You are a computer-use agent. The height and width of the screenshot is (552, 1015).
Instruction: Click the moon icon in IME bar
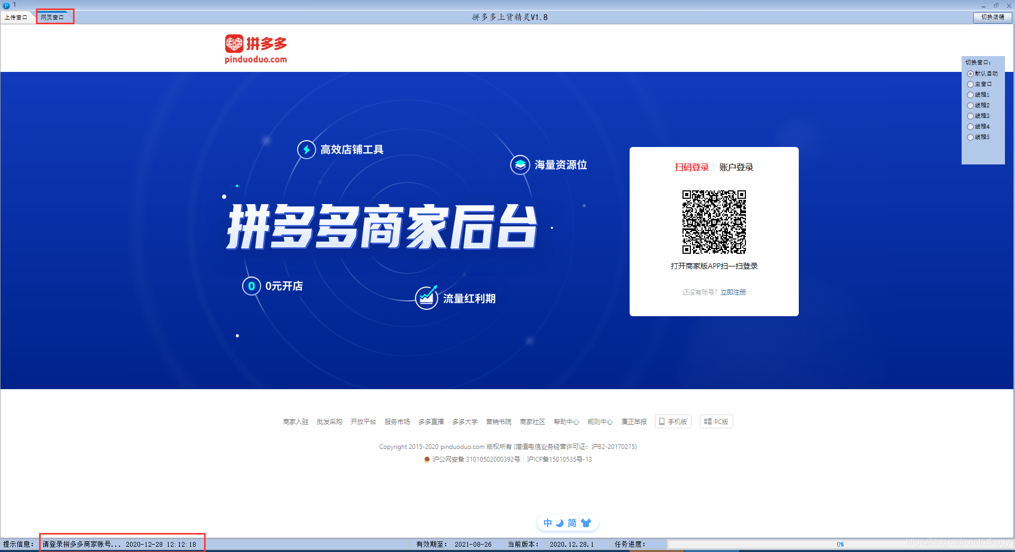tap(560, 523)
